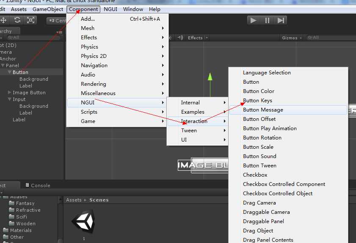Open the Scripts submenu
The image size is (356, 243).
[118, 112]
